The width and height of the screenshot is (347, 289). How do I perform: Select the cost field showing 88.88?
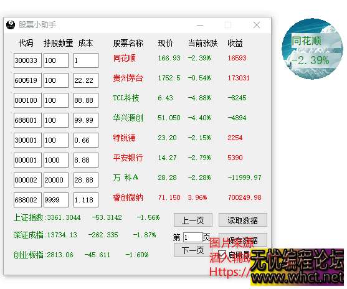click(86, 100)
